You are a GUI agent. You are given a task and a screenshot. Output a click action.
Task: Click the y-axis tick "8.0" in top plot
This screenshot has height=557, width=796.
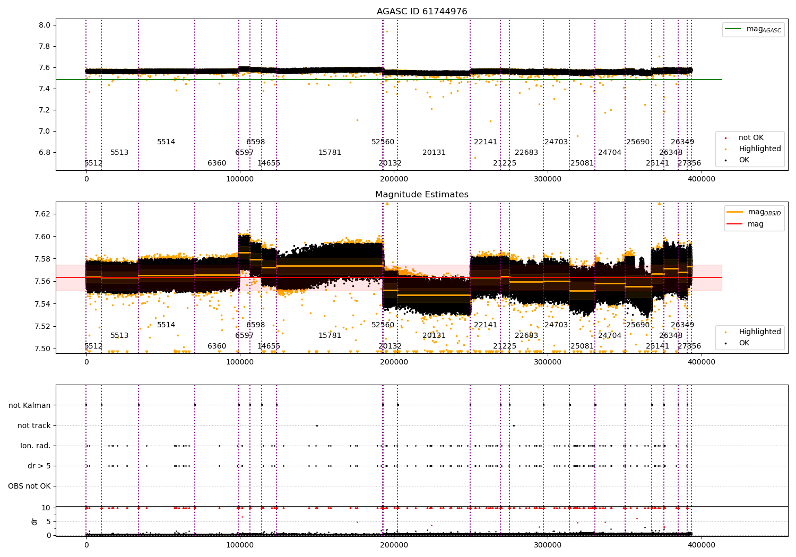[45, 25]
